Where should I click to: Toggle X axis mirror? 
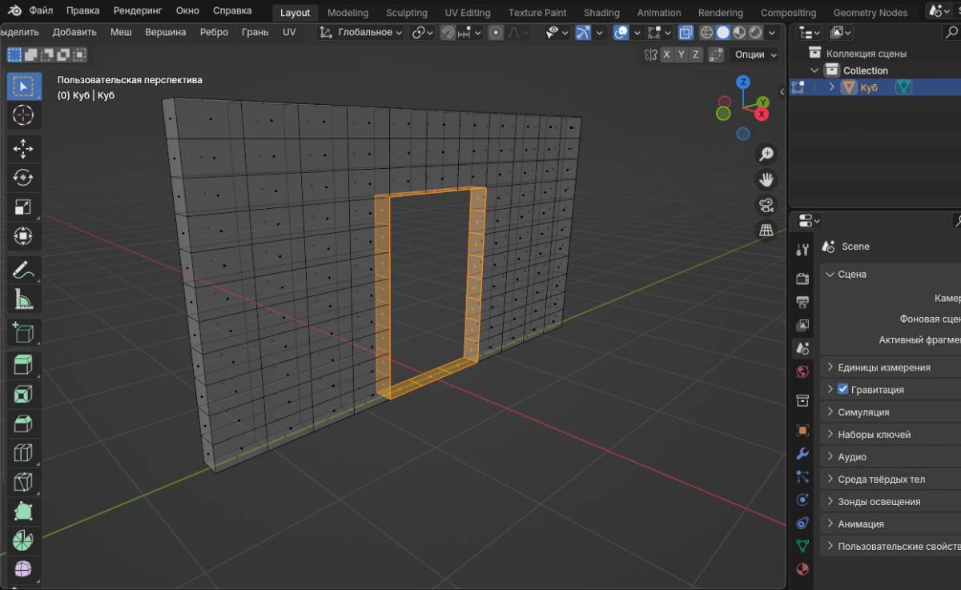pos(666,54)
